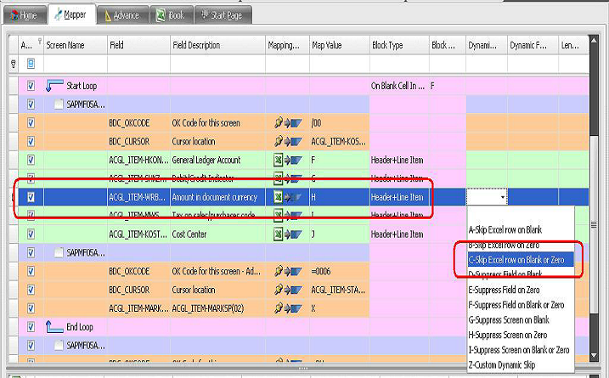Click the Excel Book tab icon
609x378 pixels.
[161, 15]
